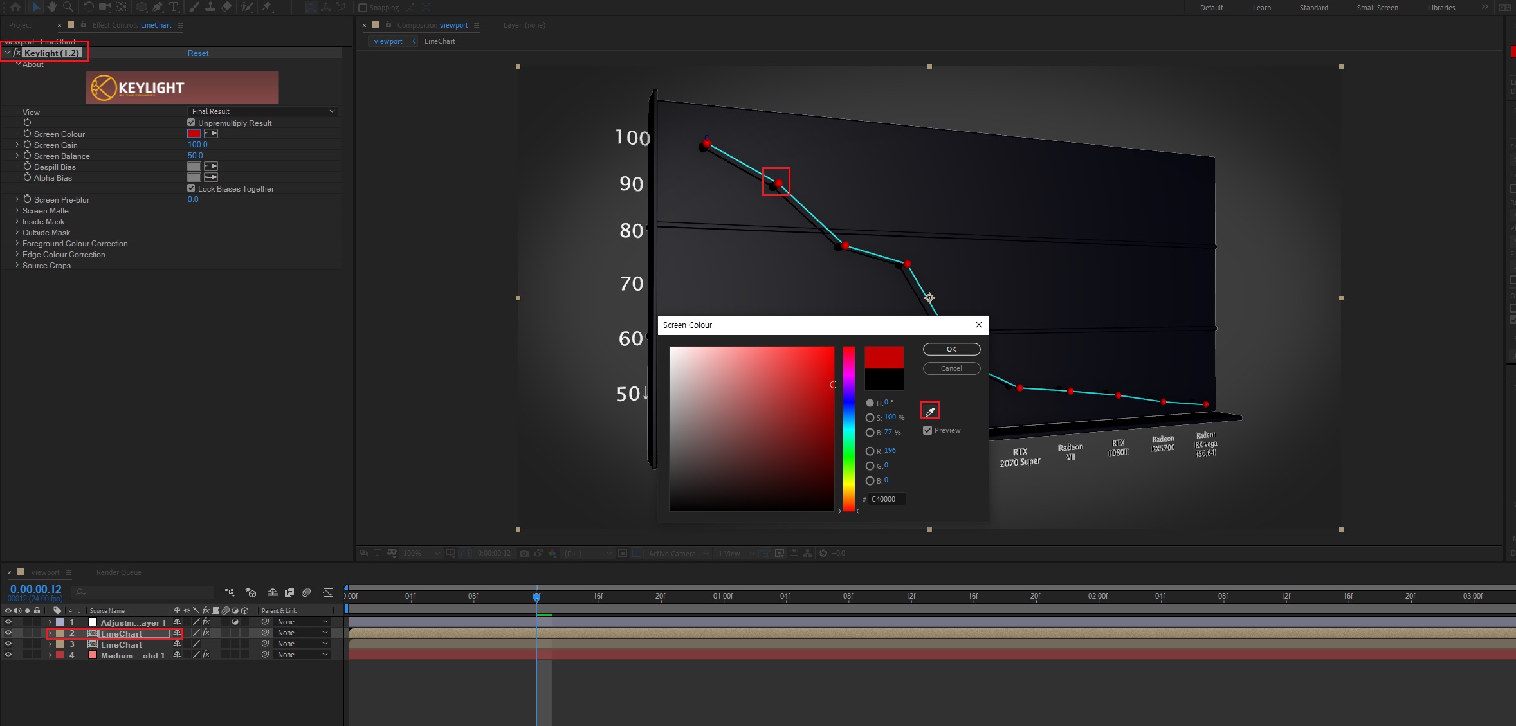1516x726 pixels.
Task: Reset the Keylight effect
Action: coord(198,53)
